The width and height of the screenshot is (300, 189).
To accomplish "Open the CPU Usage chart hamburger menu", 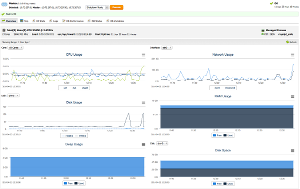I will pyautogui.click(x=143, y=55).
